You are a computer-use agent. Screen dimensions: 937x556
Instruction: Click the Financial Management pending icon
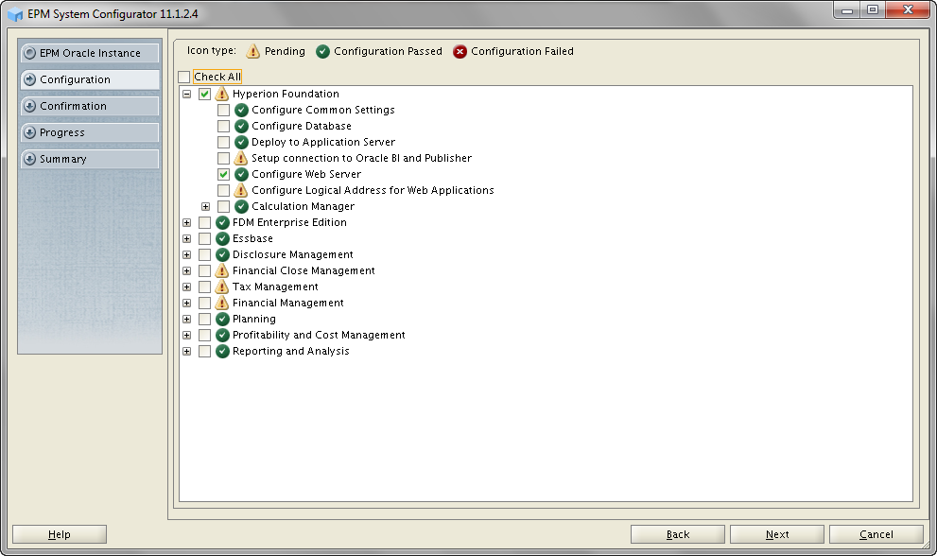(222, 304)
